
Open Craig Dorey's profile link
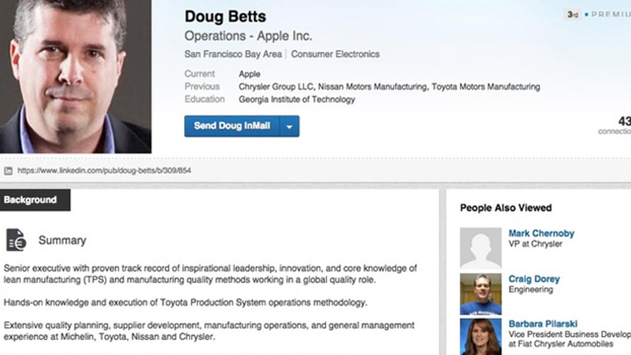coord(534,279)
